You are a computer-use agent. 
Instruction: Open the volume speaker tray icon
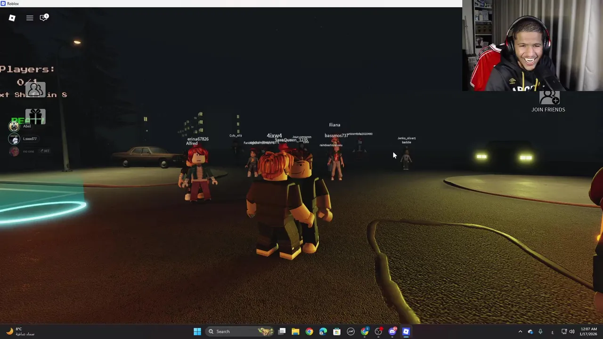[x=572, y=331]
